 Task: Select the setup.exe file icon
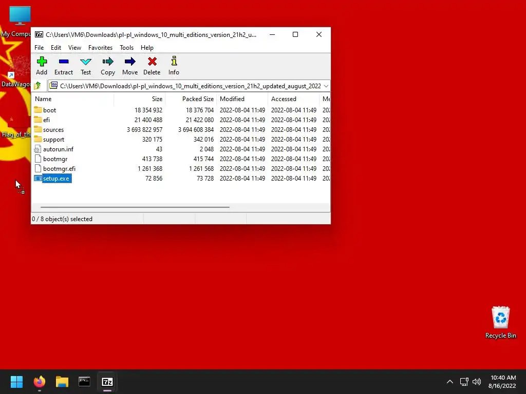(x=38, y=178)
